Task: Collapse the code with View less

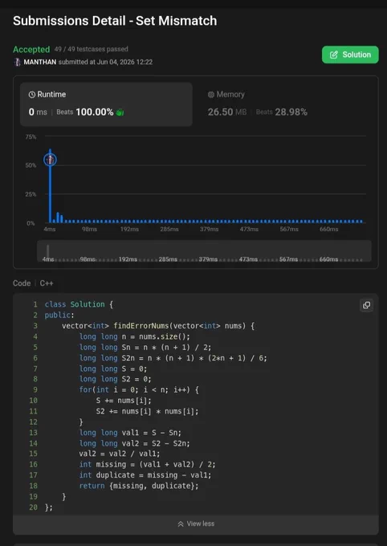Action: [x=196, y=524]
